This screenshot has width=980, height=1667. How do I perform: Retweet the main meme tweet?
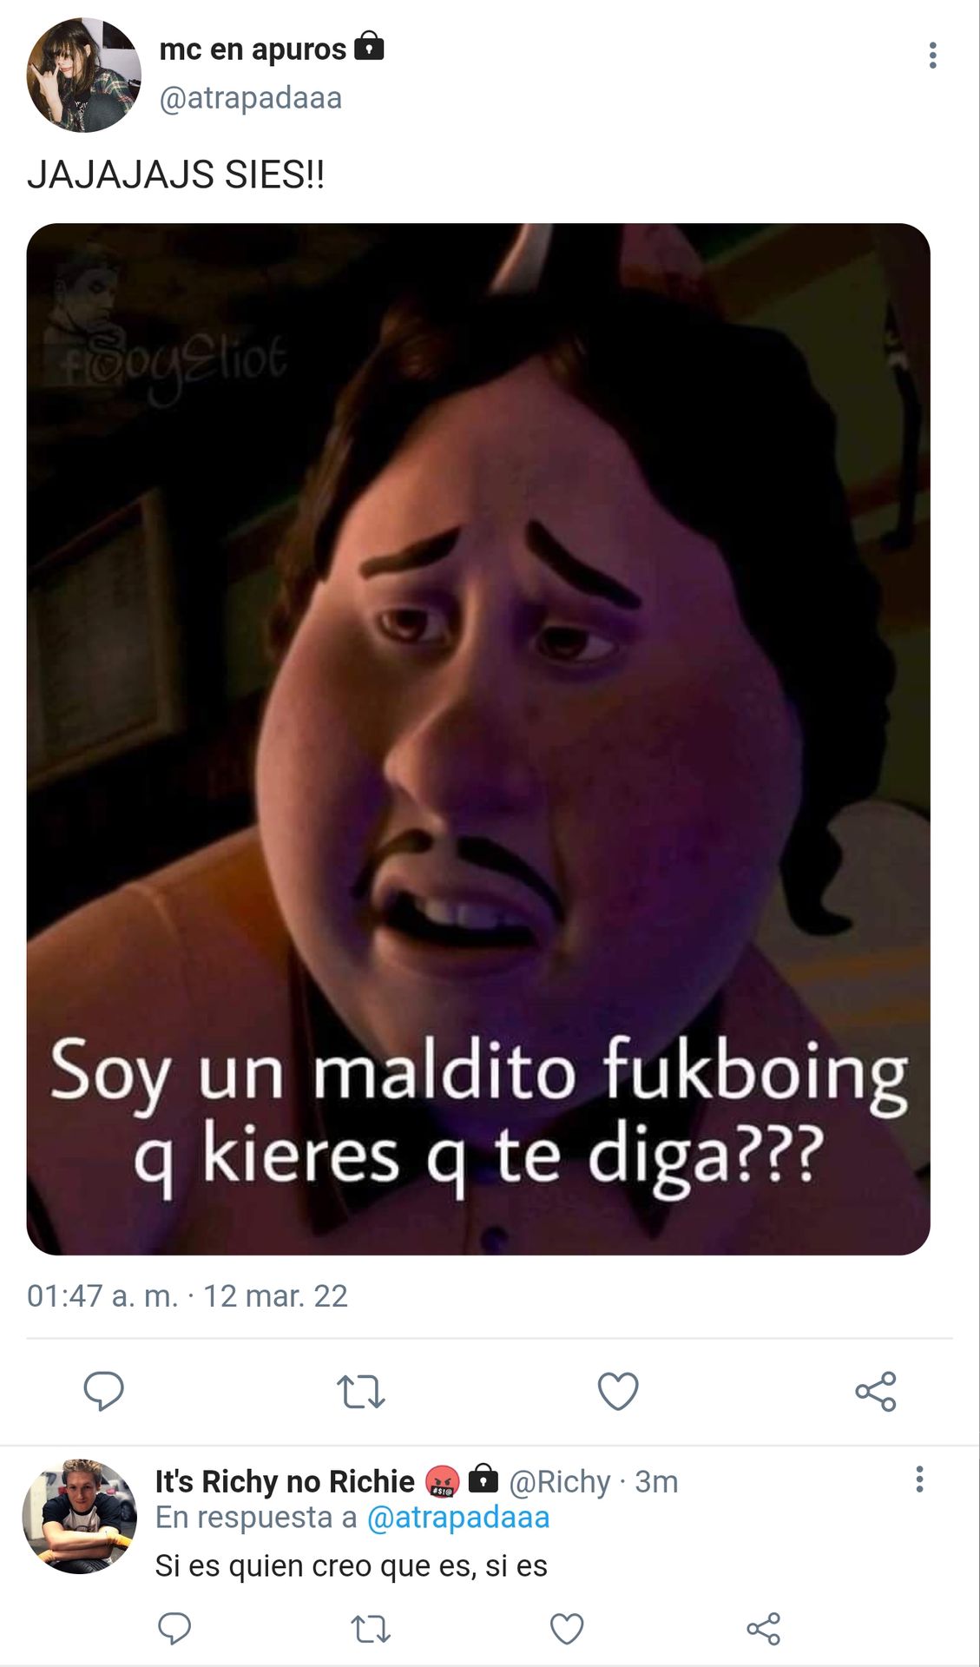360,1391
